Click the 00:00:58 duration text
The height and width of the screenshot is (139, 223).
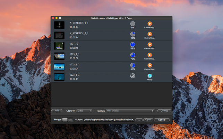pos(74,58)
